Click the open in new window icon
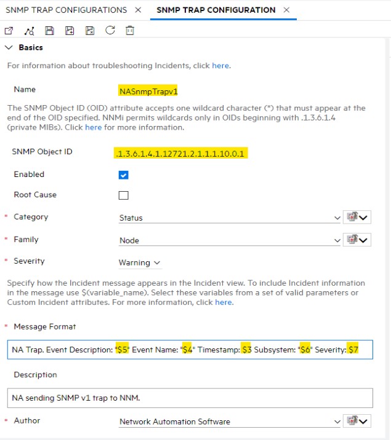Screen dimensions: 391x440 pos(9,31)
